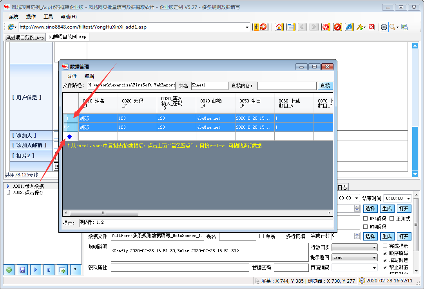
Task: Click 生成 button in the 数据文件 row
Action: point(387,236)
